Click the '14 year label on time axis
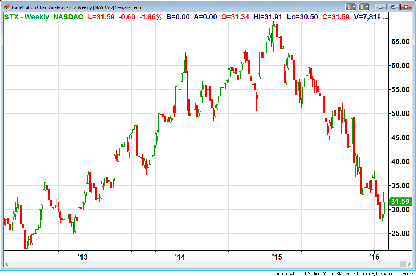The image size is (416, 276). pos(180,257)
